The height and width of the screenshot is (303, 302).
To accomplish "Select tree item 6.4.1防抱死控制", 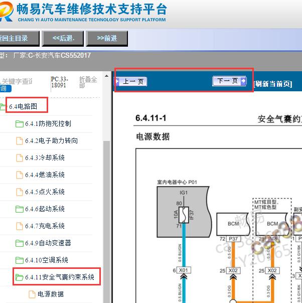I will pos(48,124).
